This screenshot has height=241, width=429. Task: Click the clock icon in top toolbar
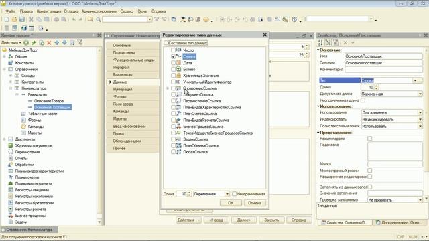point(294,19)
